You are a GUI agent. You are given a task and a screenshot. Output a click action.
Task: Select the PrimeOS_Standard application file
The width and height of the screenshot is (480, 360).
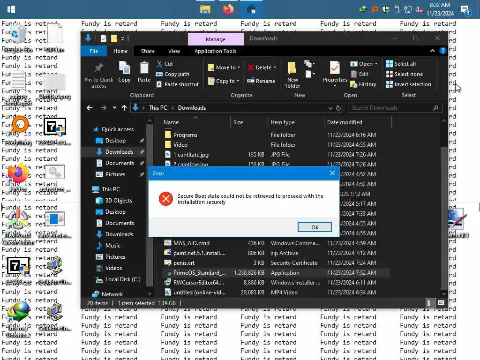coord(276,273)
